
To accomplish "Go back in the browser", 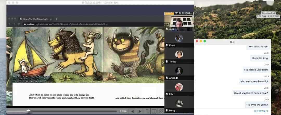I will [10, 24].
